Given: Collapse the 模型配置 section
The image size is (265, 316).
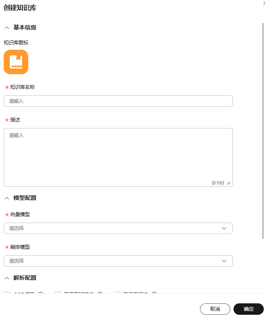Looking at the screenshot, I should pyautogui.click(x=7, y=198).
